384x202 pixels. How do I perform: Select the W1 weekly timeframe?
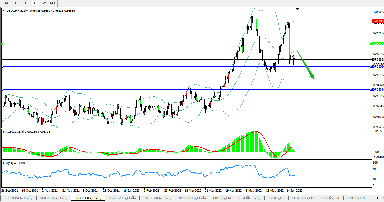coord(44,3)
